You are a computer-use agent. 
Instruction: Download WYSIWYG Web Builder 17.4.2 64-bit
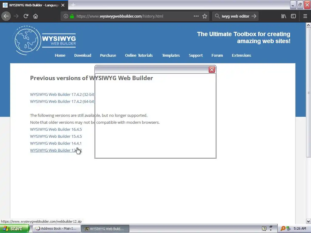click(x=62, y=101)
